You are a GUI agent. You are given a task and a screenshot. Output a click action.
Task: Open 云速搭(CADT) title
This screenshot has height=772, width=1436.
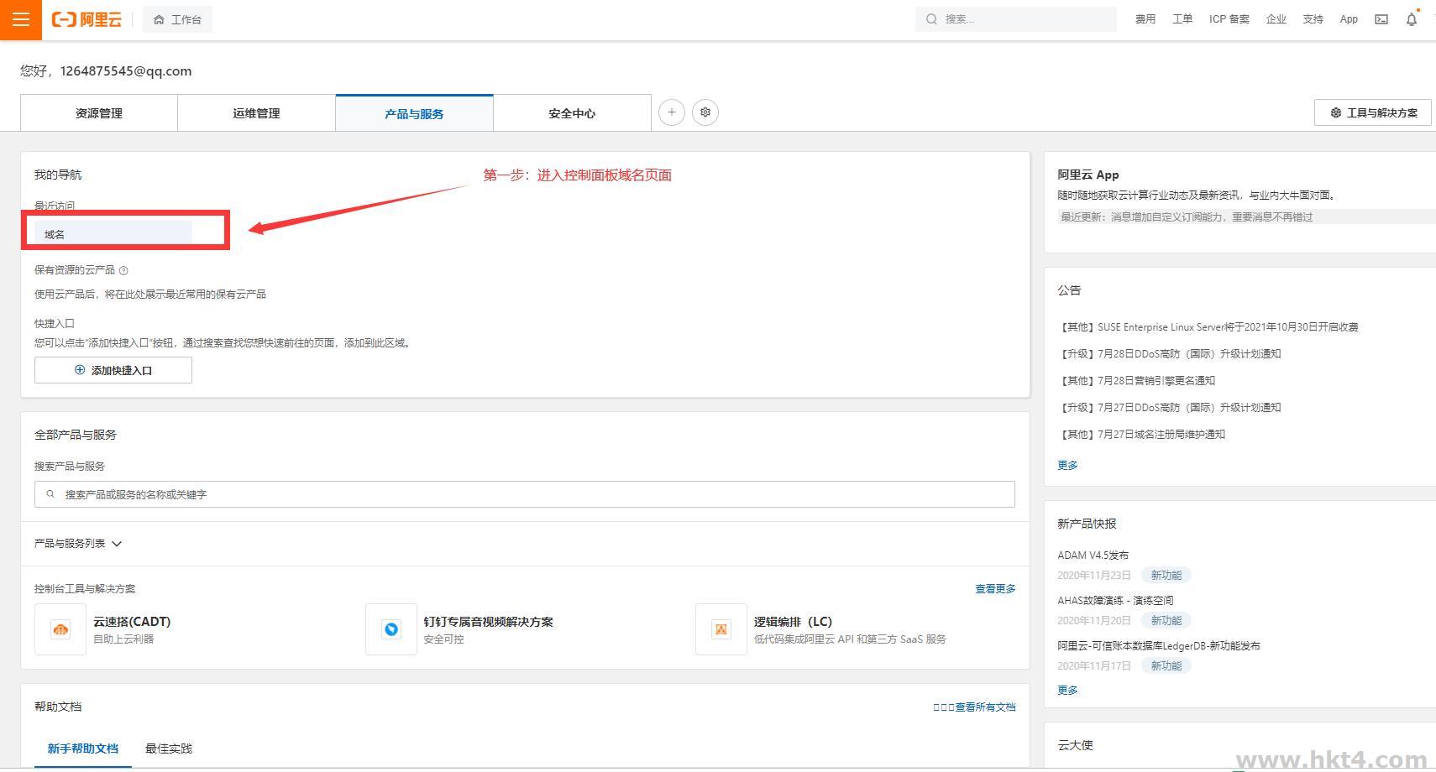pyautogui.click(x=132, y=622)
